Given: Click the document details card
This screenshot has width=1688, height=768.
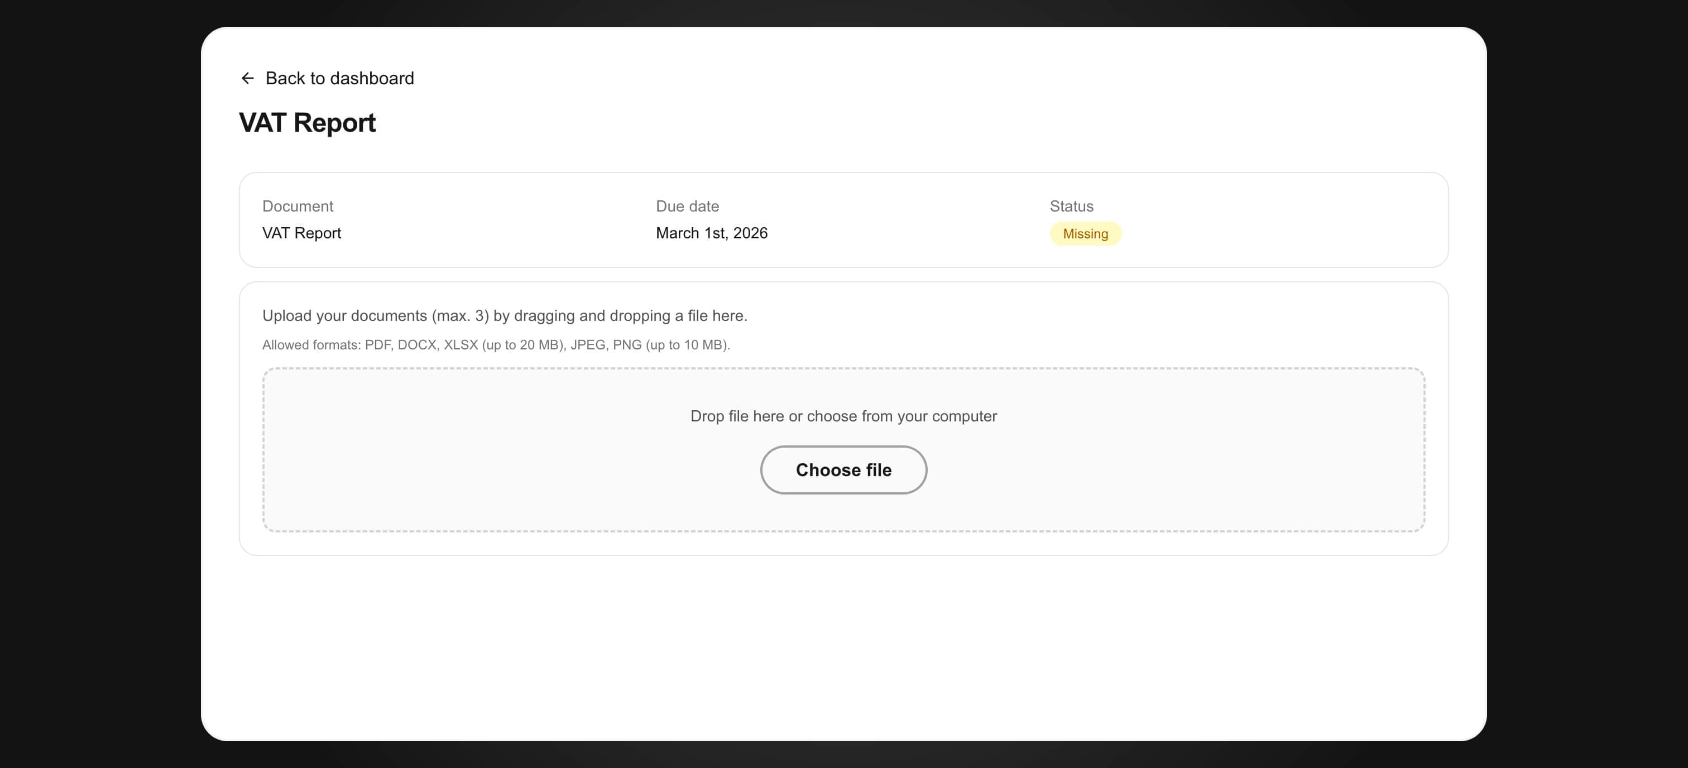Looking at the screenshot, I should 844,220.
